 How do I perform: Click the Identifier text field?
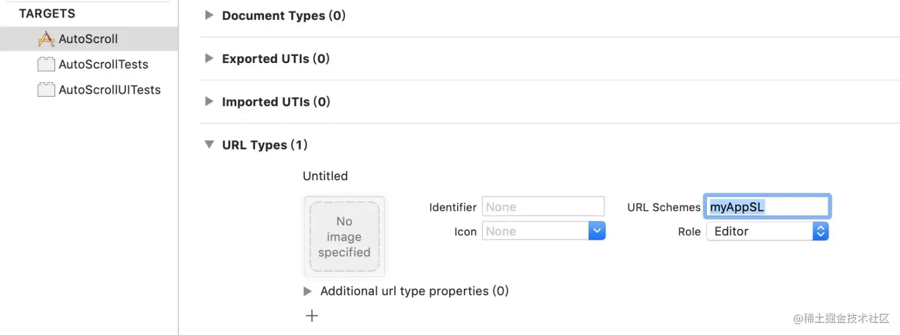543,207
